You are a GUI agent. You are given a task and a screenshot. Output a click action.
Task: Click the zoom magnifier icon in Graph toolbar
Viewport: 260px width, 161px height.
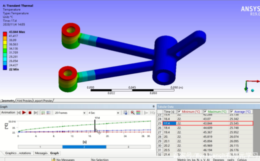tap(133, 113)
